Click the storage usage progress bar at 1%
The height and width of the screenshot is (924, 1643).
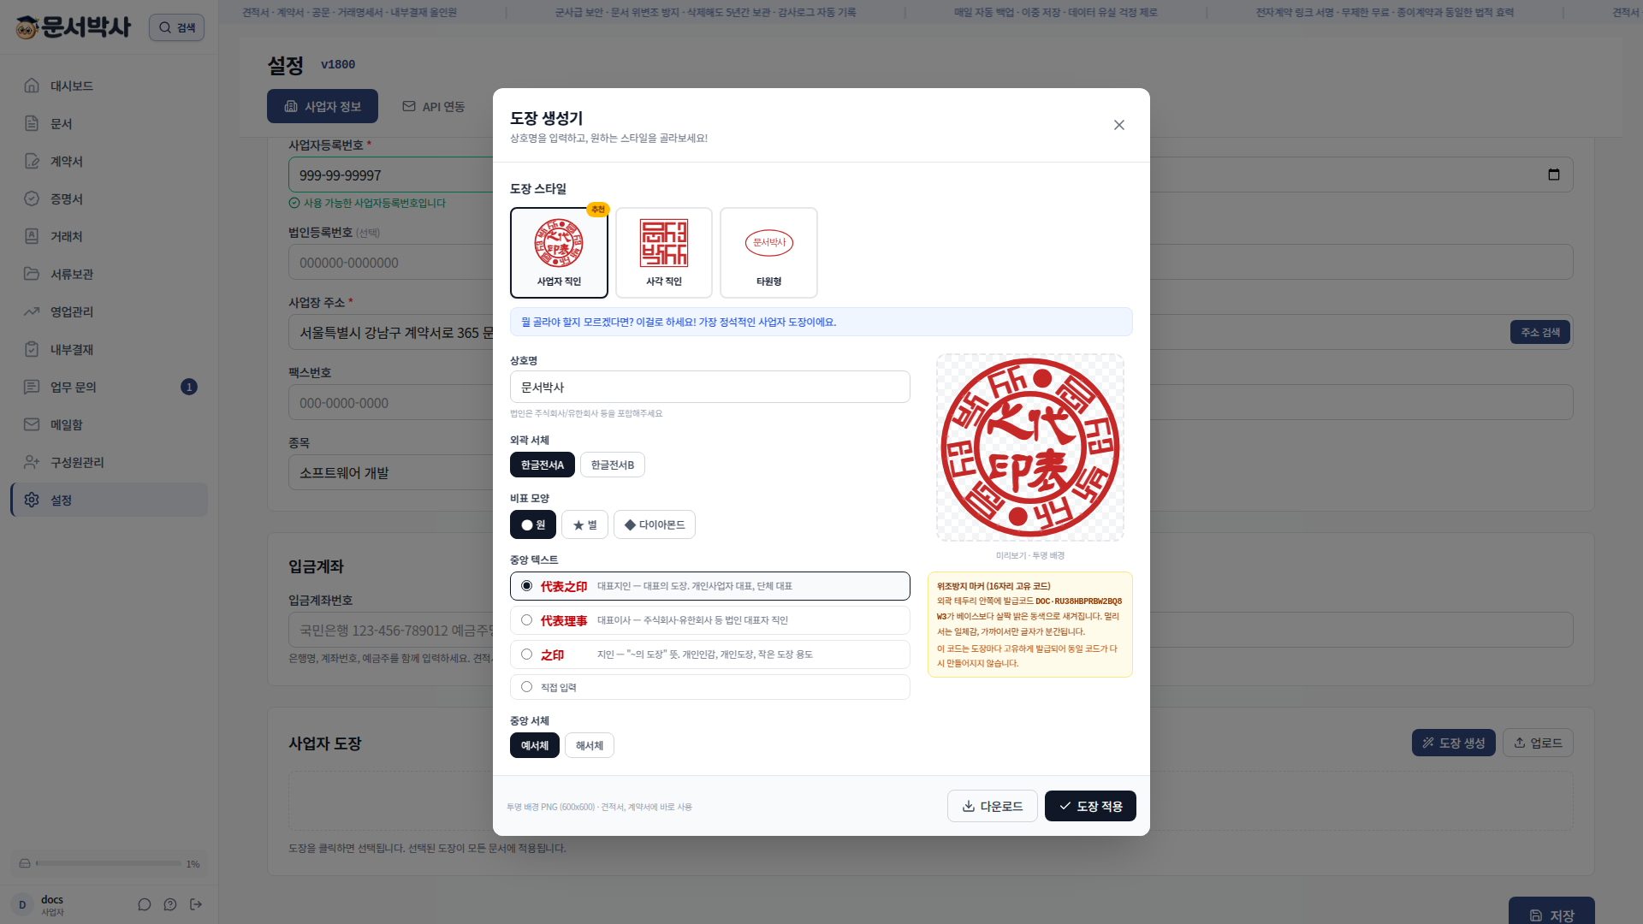[x=109, y=863]
